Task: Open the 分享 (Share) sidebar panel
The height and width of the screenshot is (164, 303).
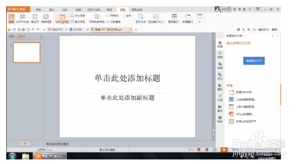Action: pos(220,98)
